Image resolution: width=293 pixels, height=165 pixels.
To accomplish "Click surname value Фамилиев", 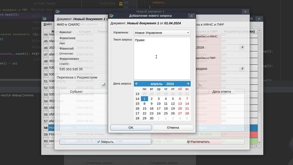I will coord(67,38).
